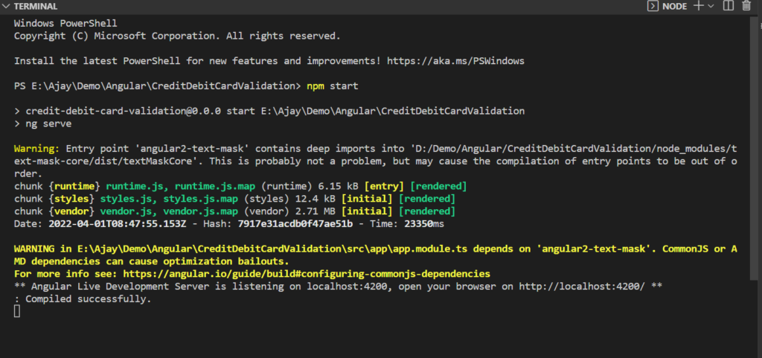Open the angular.io commonjs dependencies link
This screenshot has height=358, width=762.
coord(306,273)
